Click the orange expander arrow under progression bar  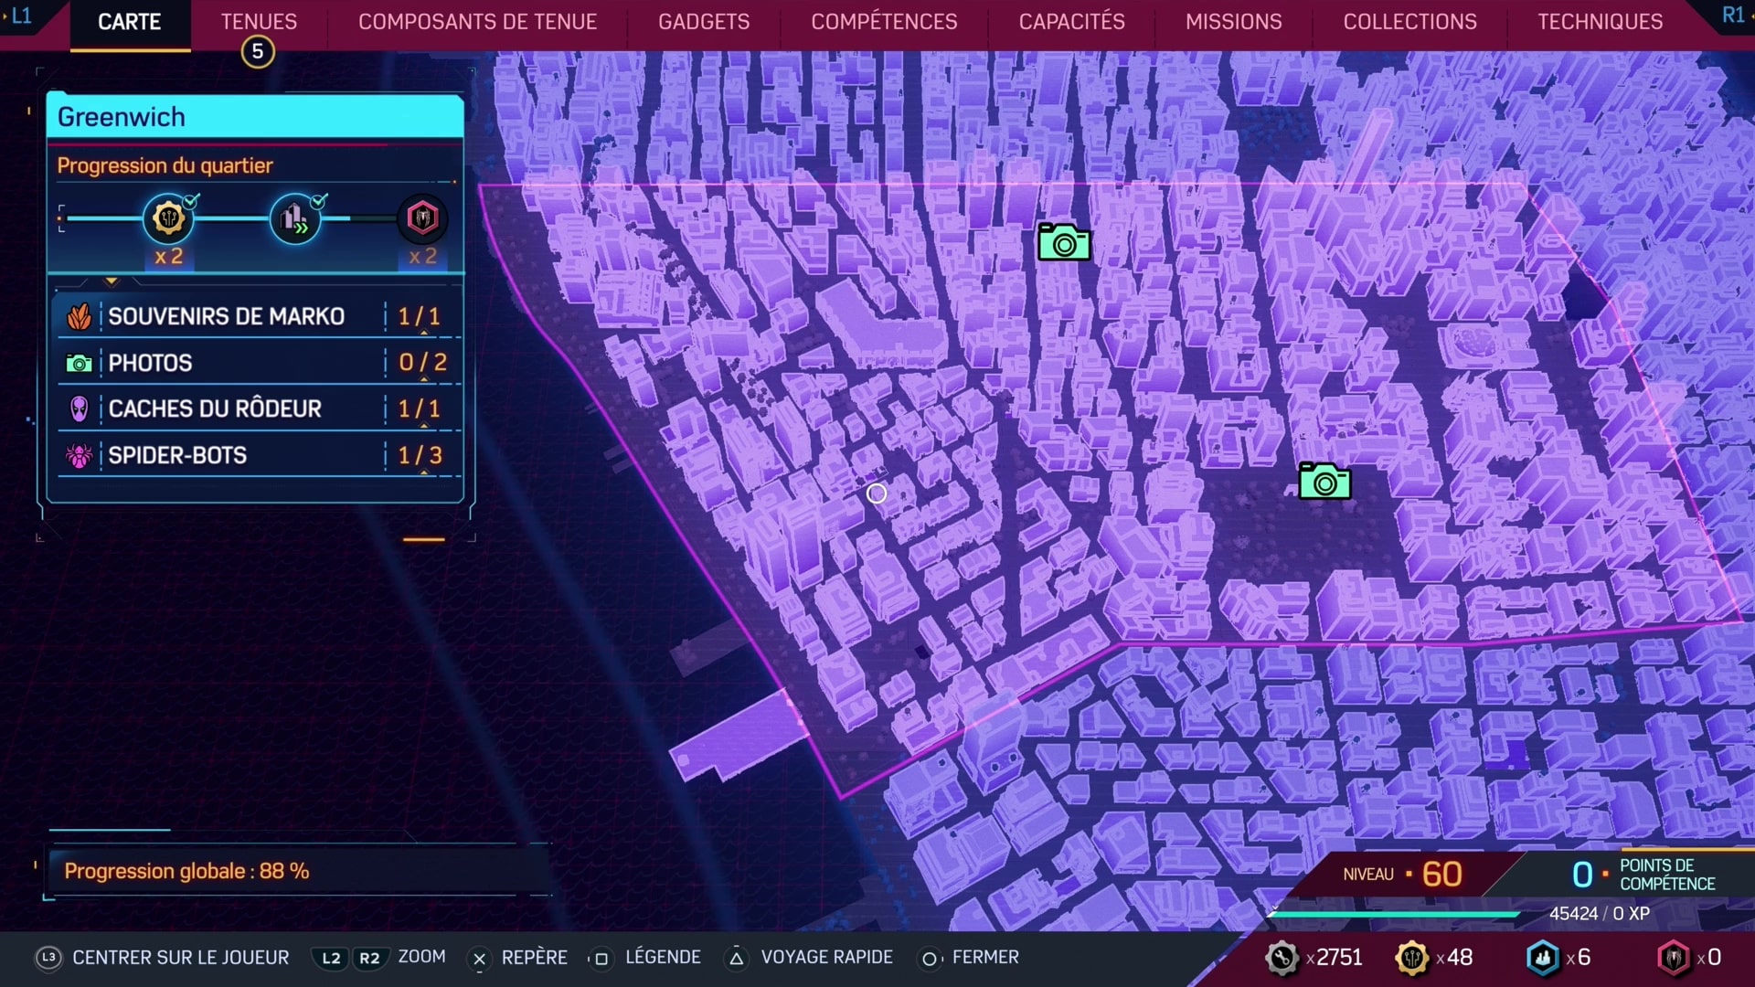click(112, 281)
